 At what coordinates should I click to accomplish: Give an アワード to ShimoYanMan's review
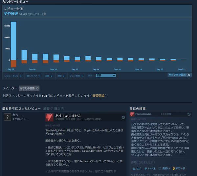[x=179, y=168]
